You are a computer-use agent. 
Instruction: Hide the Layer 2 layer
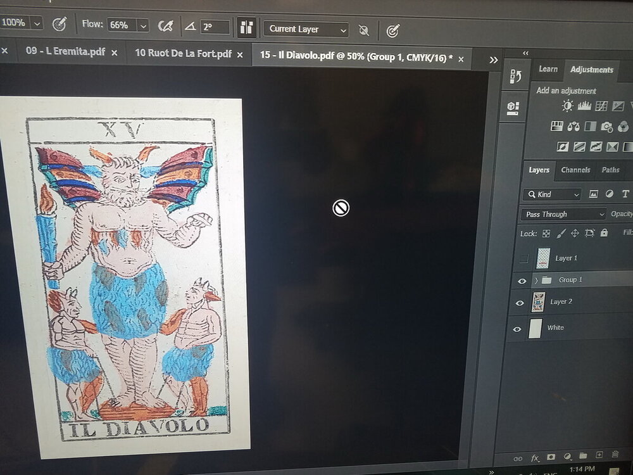(x=520, y=303)
